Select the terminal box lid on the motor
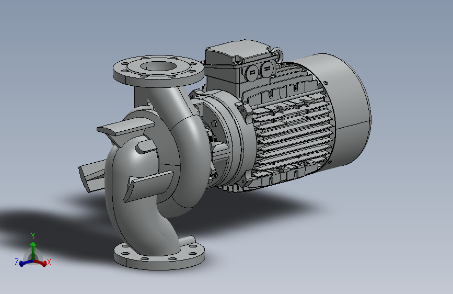453x294 pixels. click(x=239, y=51)
